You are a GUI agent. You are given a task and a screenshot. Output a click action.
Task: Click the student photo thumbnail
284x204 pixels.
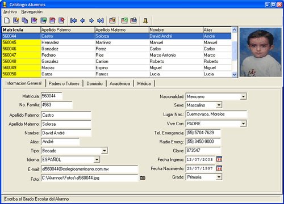coord(261,52)
